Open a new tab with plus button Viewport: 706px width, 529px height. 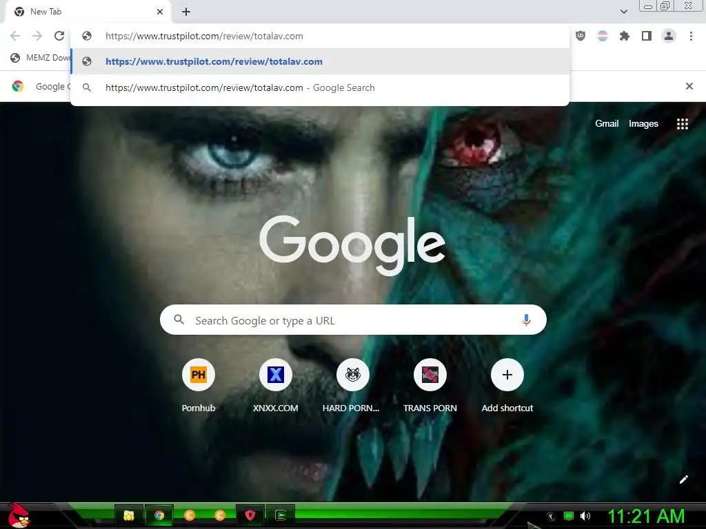[x=186, y=12]
